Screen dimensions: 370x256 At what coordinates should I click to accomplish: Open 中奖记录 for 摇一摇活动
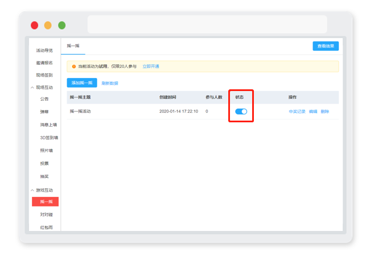point(297,112)
